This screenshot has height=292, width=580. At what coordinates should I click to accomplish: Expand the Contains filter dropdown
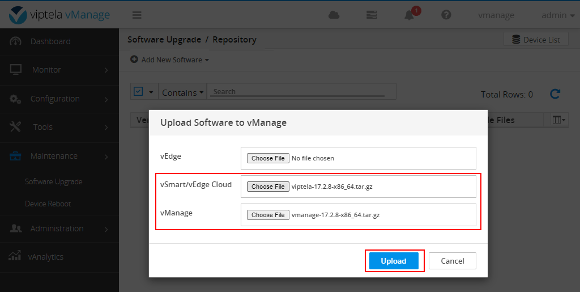coord(182,92)
